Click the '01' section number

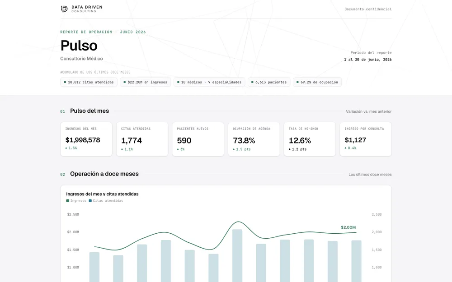62,111
